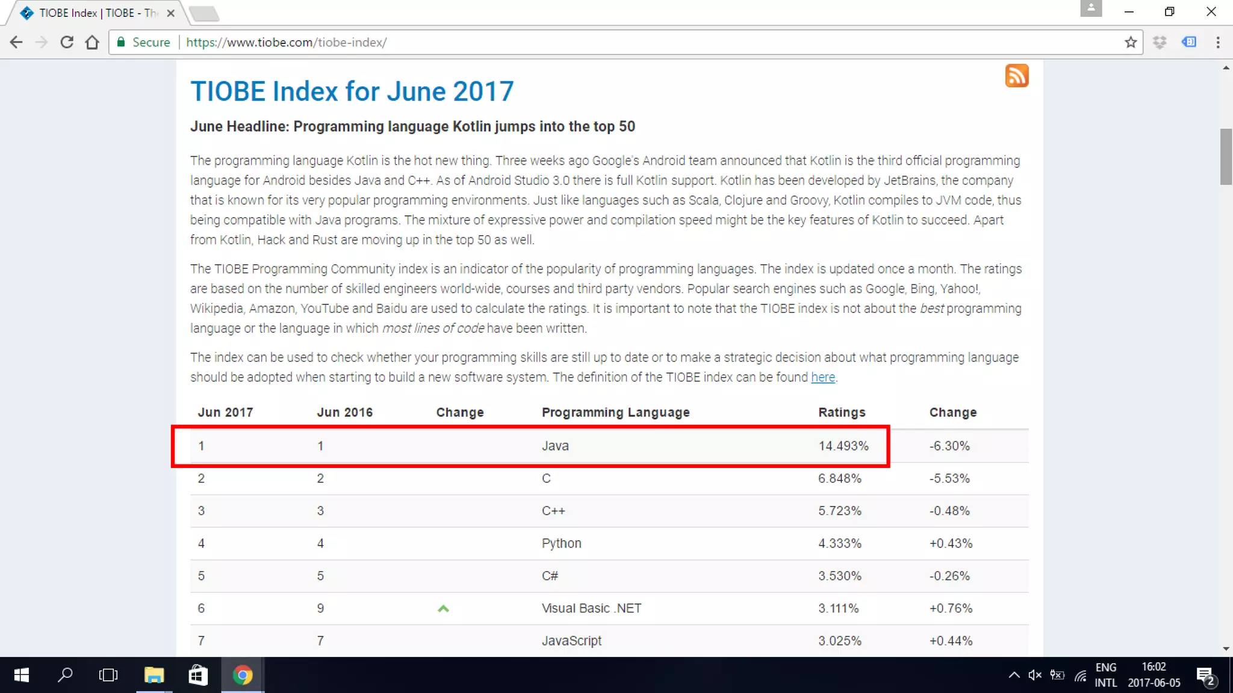Screen dimensions: 1233x693
Task: Click the URL address bar field
Action: click(x=602, y=42)
